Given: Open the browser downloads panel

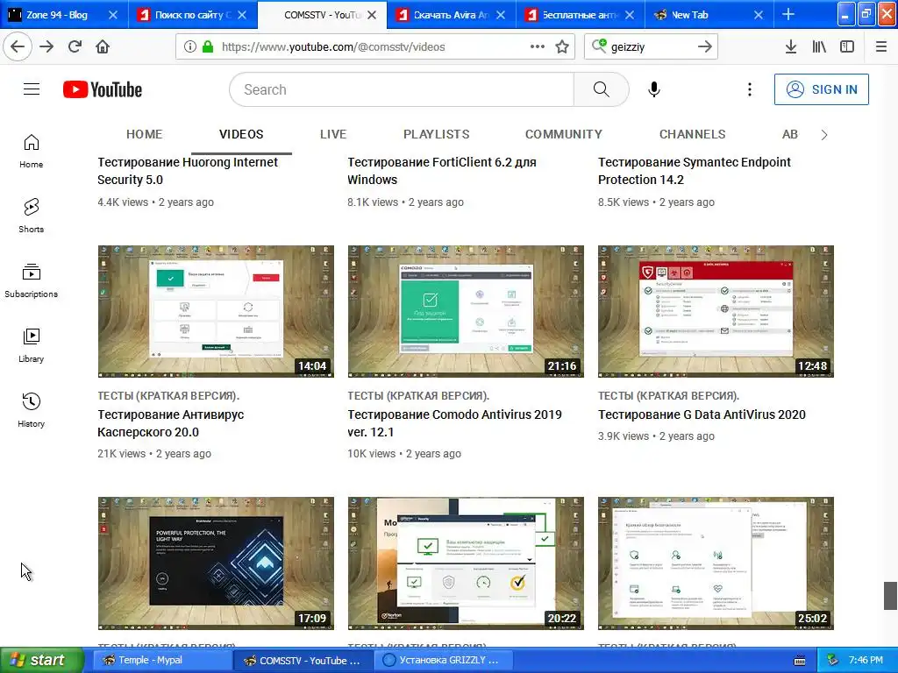Looking at the screenshot, I should click(791, 46).
